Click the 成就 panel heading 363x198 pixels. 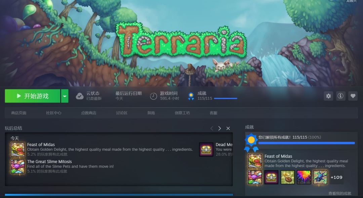tap(249, 127)
